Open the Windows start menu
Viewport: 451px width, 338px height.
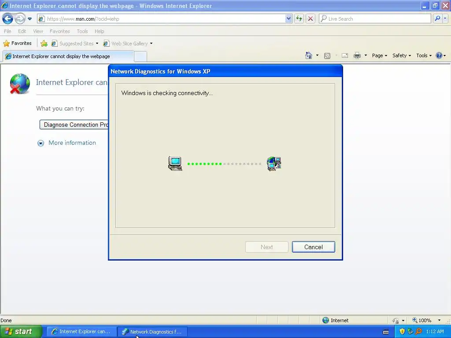click(21, 332)
